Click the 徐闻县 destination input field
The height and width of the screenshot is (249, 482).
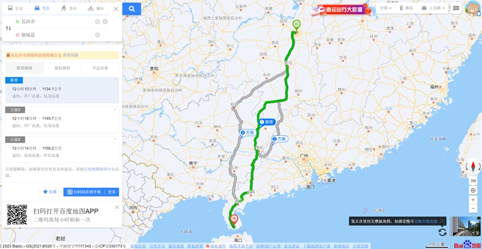pyautogui.click(x=55, y=35)
